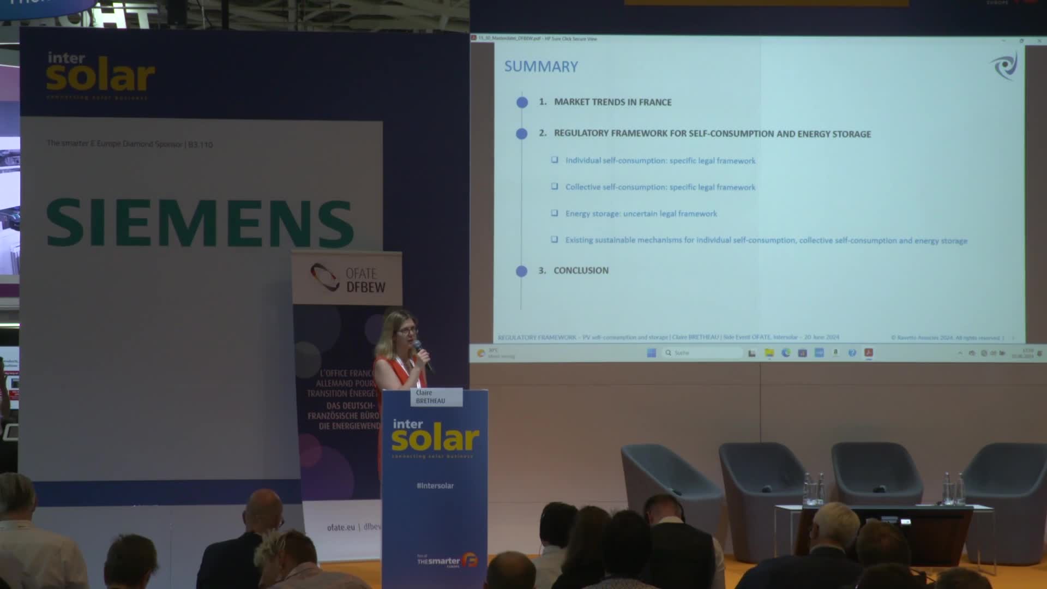Minimize the HP Sure Click Secure View window
The height and width of the screenshot is (589, 1047).
pos(1004,40)
